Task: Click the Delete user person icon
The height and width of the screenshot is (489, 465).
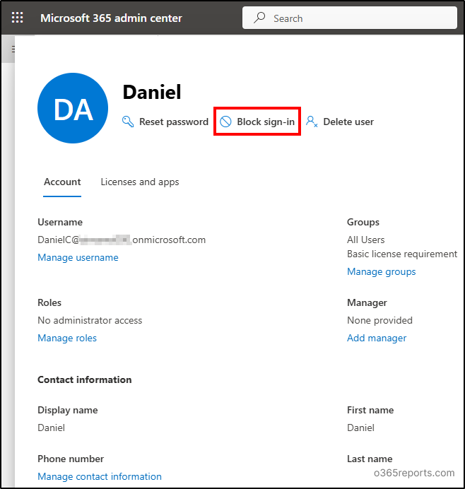Action: tap(312, 122)
